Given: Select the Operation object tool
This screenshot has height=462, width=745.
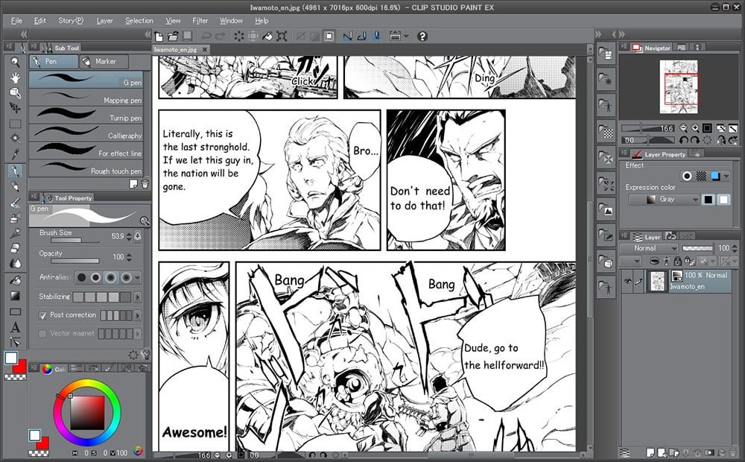Looking at the screenshot, I should click(15, 92).
